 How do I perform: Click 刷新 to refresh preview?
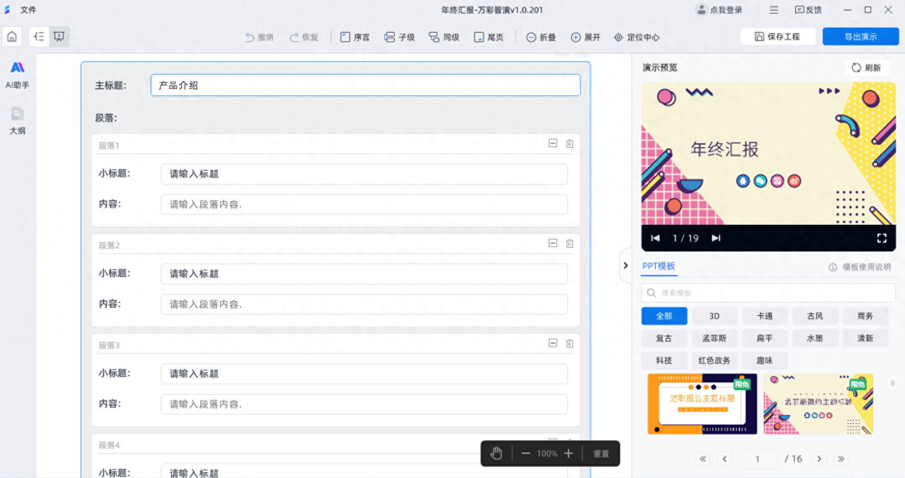866,68
